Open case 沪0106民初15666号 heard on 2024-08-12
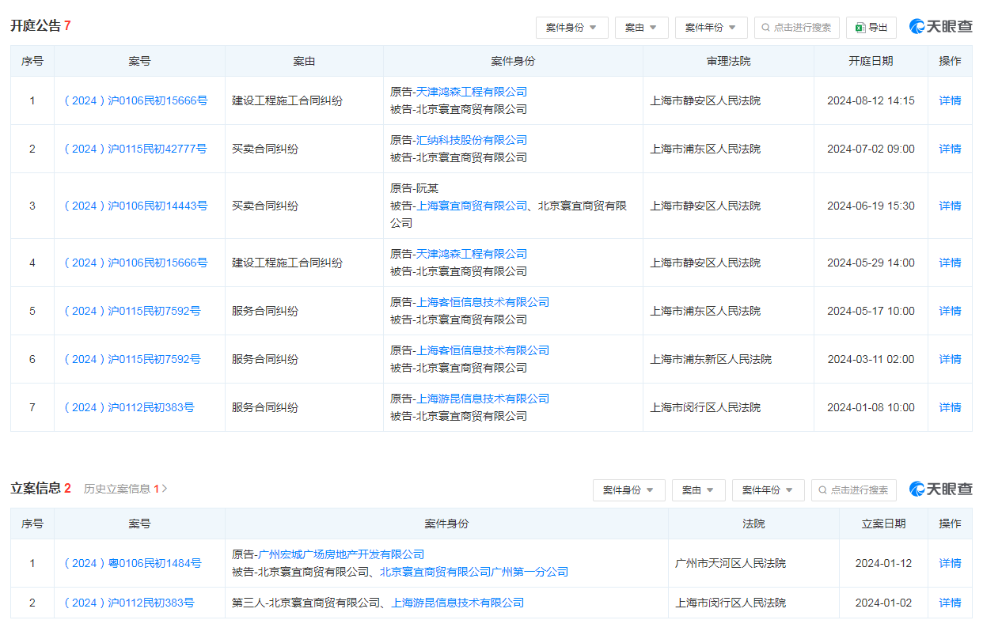 pyautogui.click(x=135, y=100)
